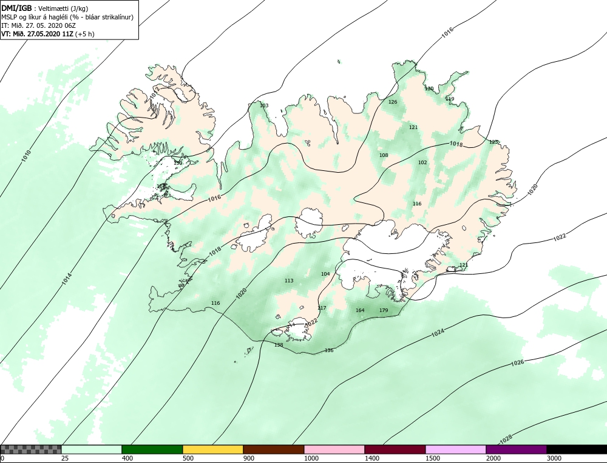Click the CAPE value 108 on the map
Screen dimensions: 607x463
point(384,155)
